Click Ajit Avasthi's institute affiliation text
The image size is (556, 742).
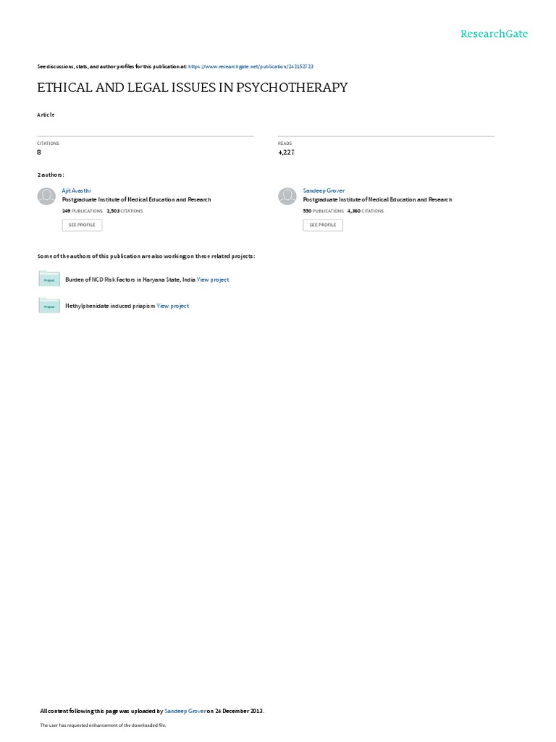click(137, 200)
